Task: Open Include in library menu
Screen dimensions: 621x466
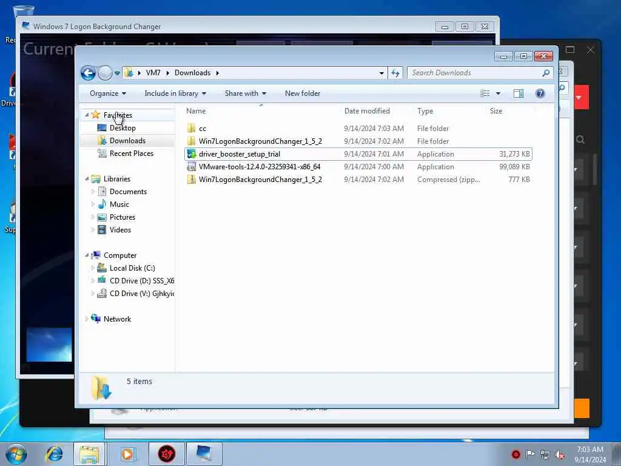Action: point(175,93)
